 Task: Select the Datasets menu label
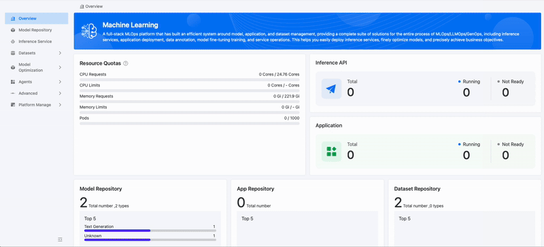coord(27,53)
